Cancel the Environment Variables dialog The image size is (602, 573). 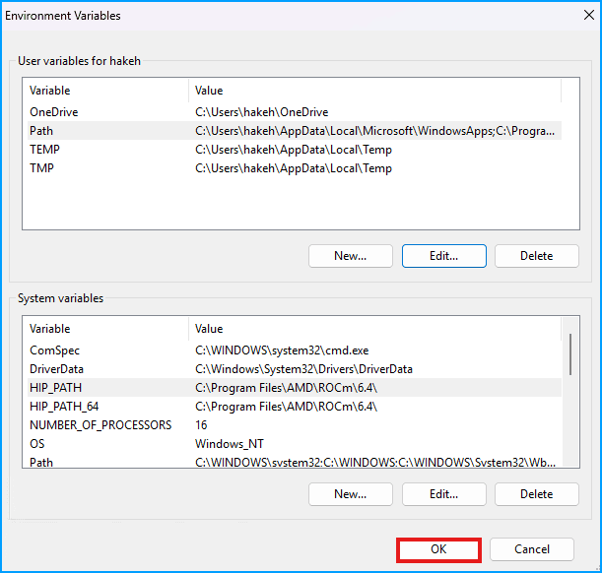532,549
